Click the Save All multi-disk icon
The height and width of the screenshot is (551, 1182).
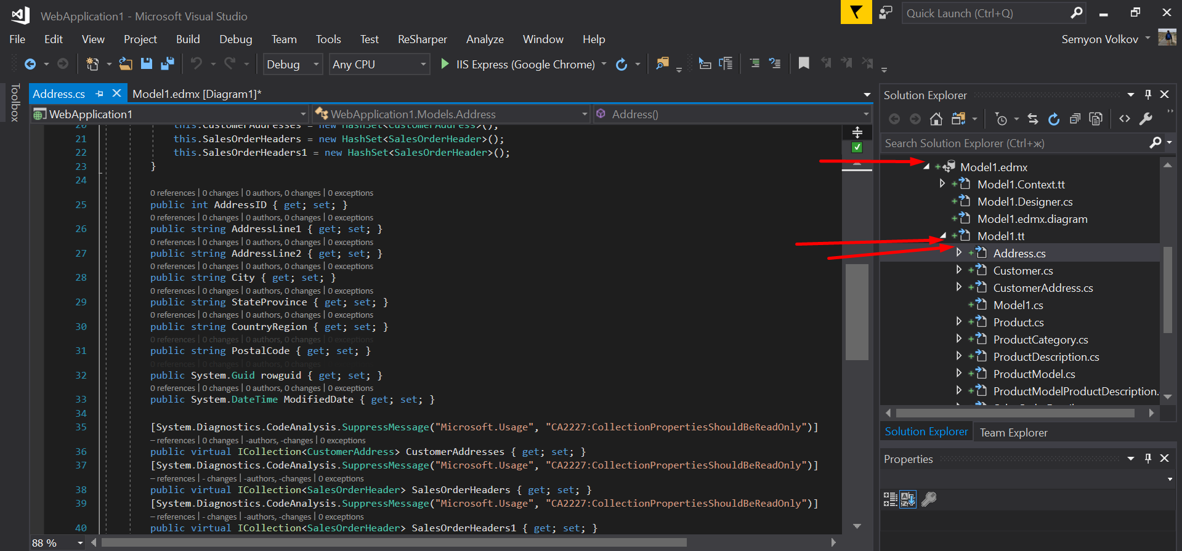pyautogui.click(x=167, y=64)
